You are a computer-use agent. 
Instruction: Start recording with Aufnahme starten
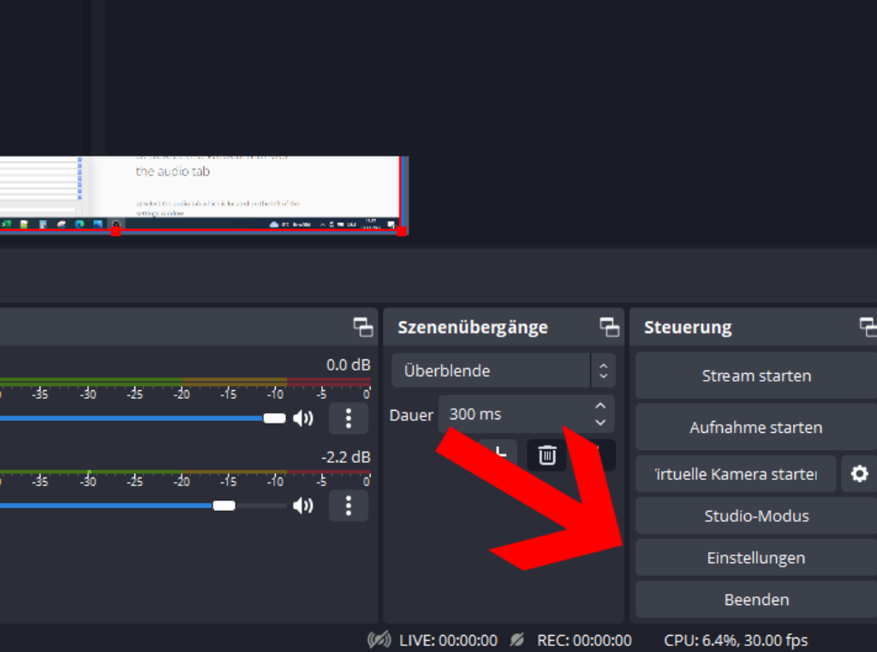756,427
